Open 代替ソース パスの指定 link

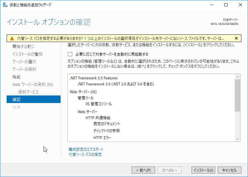pos(85,155)
